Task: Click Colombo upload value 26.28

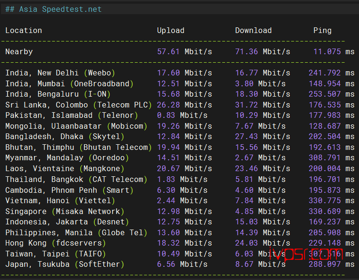Action: coord(168,105)
